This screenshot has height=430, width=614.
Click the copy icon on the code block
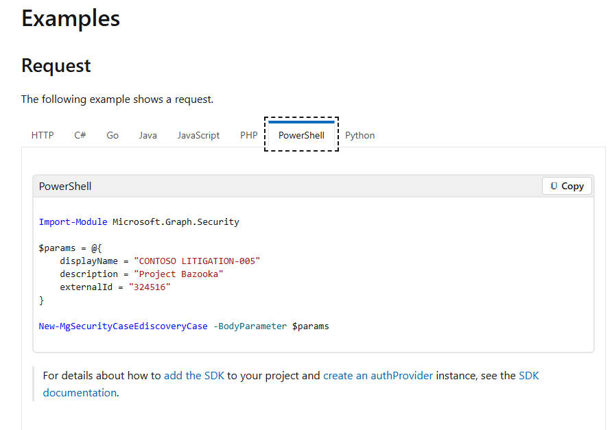coord(554,186)
